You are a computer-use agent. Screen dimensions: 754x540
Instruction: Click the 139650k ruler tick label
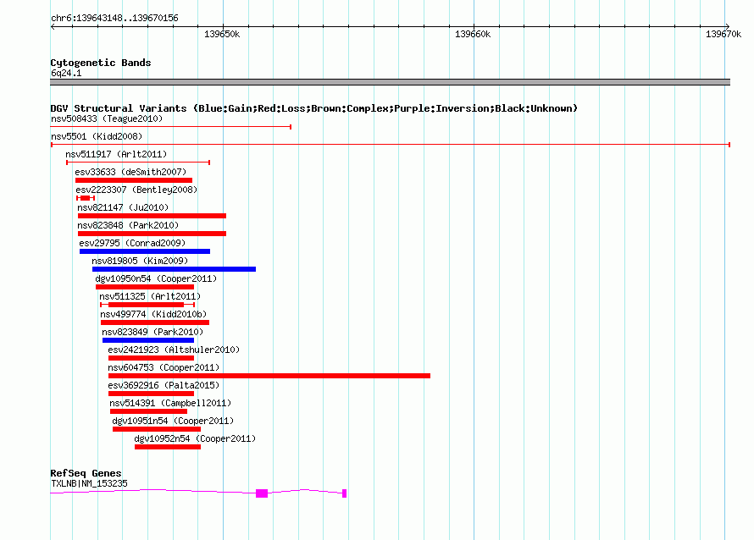tap(222, 34)
